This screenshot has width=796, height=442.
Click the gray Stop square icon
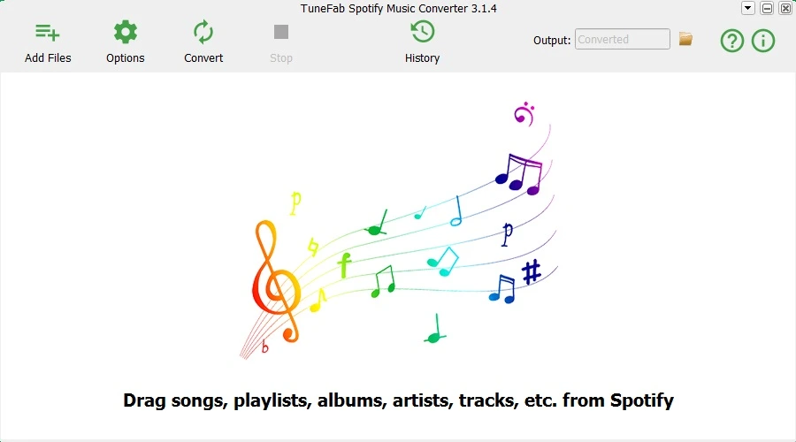280,32
